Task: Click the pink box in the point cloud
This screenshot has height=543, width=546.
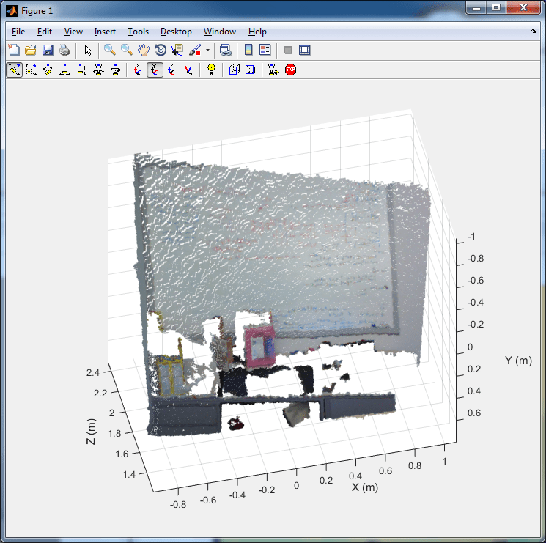Action: tap(259, 347)
